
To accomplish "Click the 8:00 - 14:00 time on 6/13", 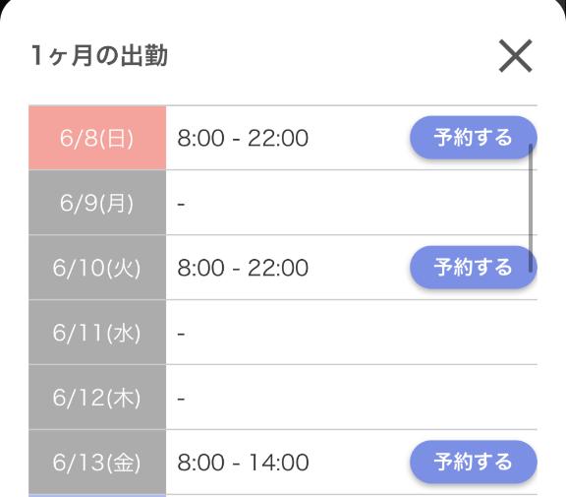I will tap(243, 463).
